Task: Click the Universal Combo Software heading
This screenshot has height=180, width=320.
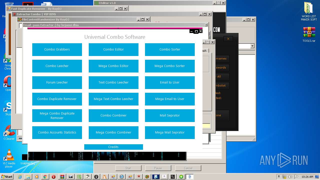Action: pos(115,37)
